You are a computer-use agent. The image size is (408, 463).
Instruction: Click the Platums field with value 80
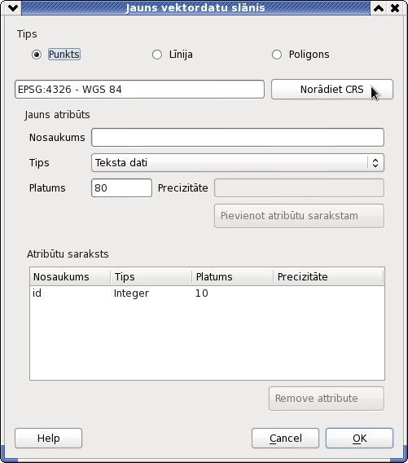(x=122, y=187)
